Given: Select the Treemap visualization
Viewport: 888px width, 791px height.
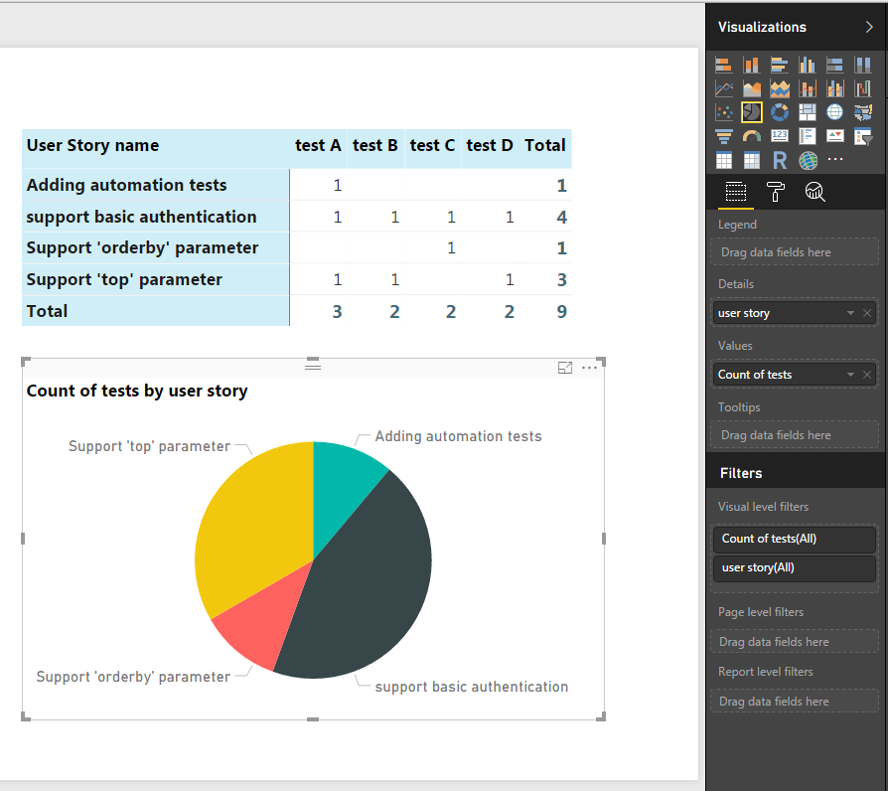Looking at the screenshot, I should tap(808, 112).
